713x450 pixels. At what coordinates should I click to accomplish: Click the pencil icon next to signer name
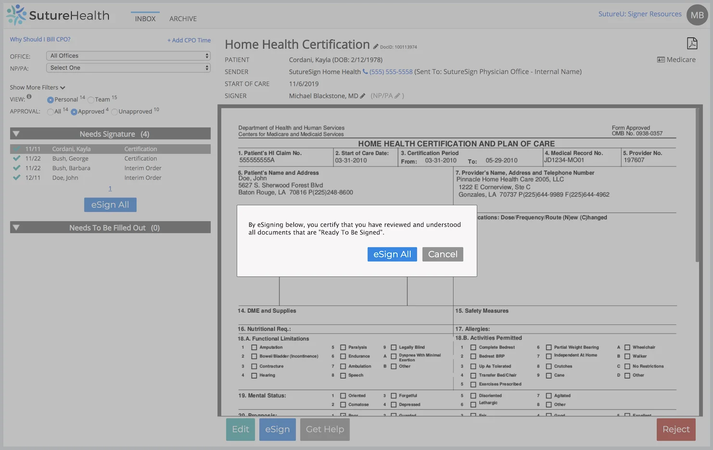(x=362, y=96)
